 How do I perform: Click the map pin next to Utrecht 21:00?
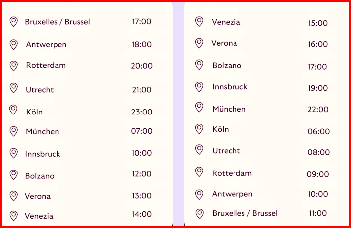(x=14, y=88)
